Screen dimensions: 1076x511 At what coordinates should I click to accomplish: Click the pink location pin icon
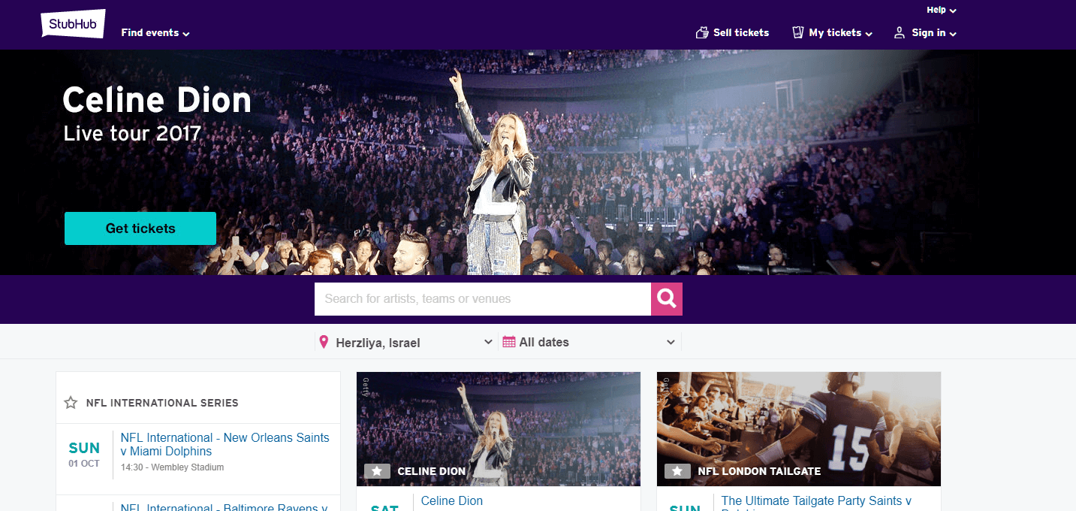324,341
